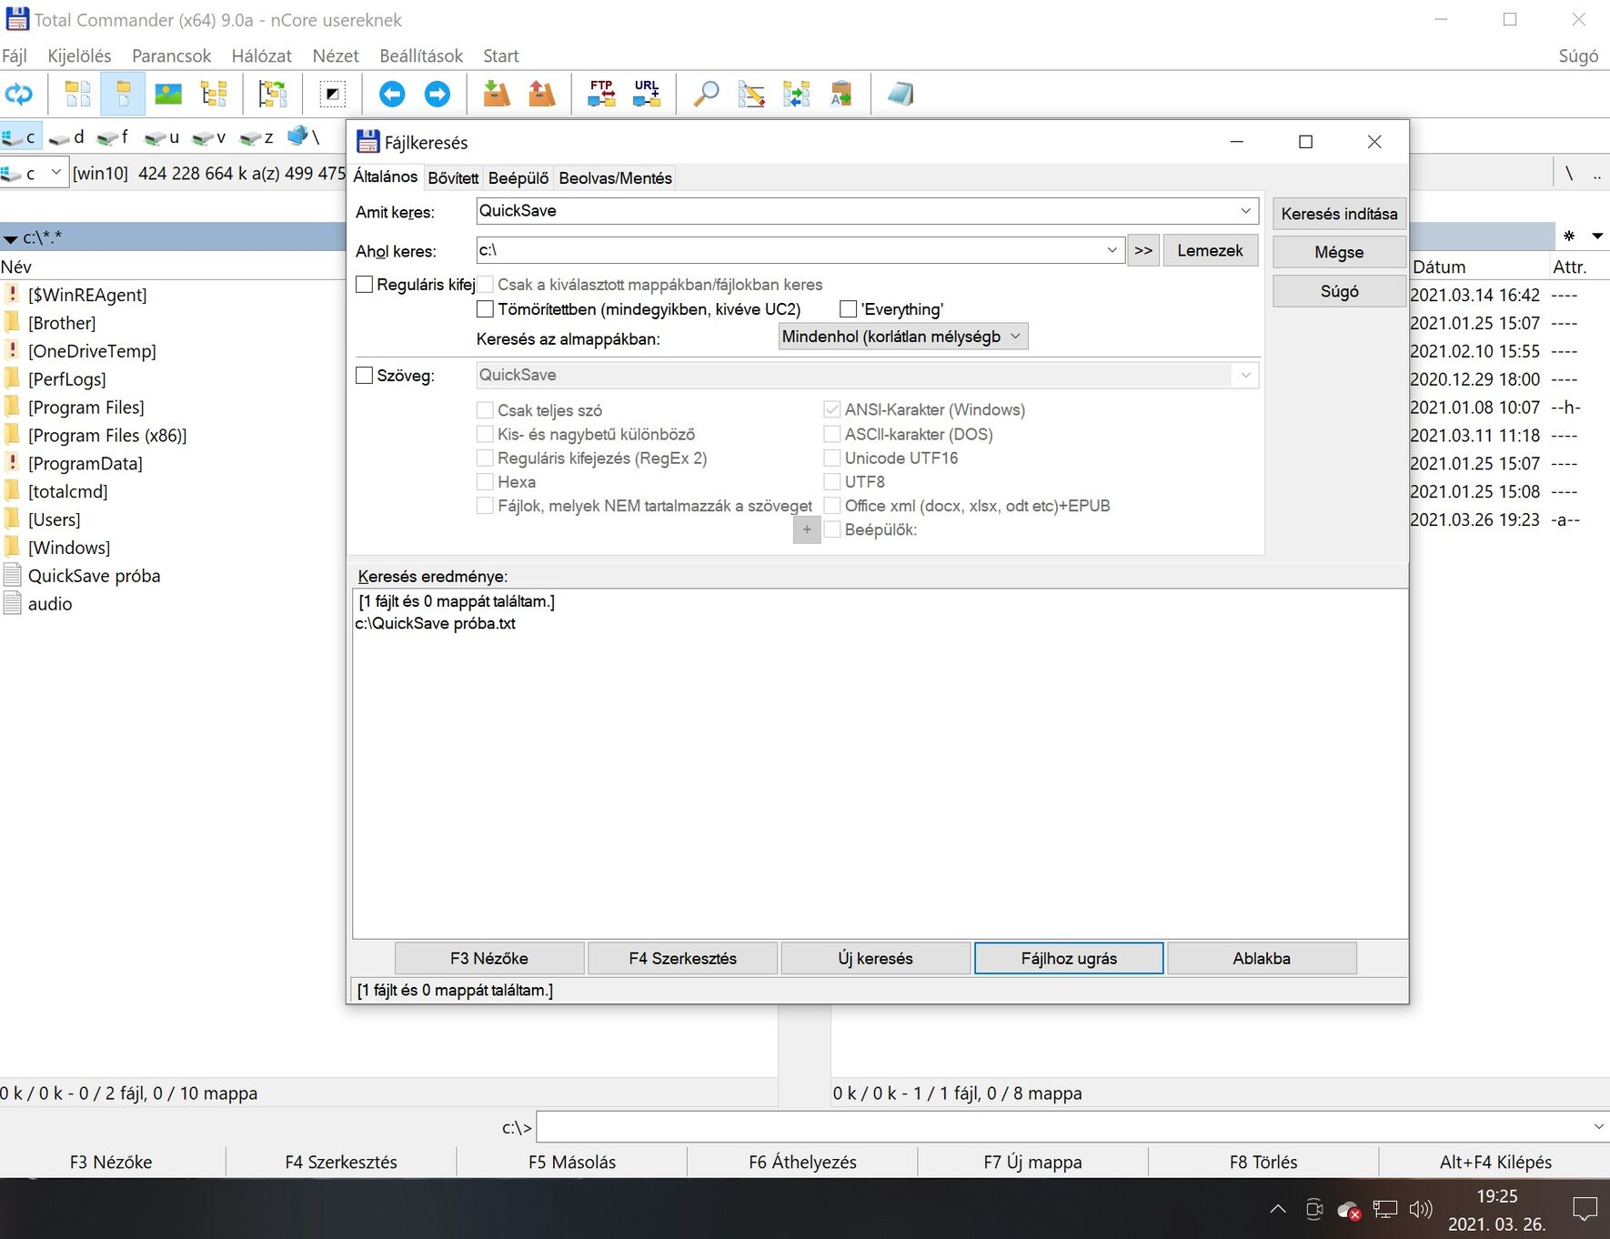
Task: Click the clipboard names toolbar icon
Action: (841, 94)
